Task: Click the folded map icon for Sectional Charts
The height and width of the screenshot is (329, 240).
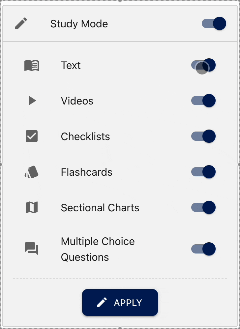Action: [32, 208]
